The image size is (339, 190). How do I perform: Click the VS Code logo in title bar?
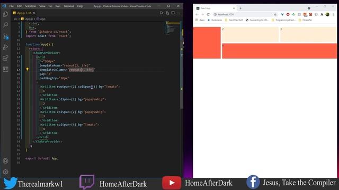(4, 6)
